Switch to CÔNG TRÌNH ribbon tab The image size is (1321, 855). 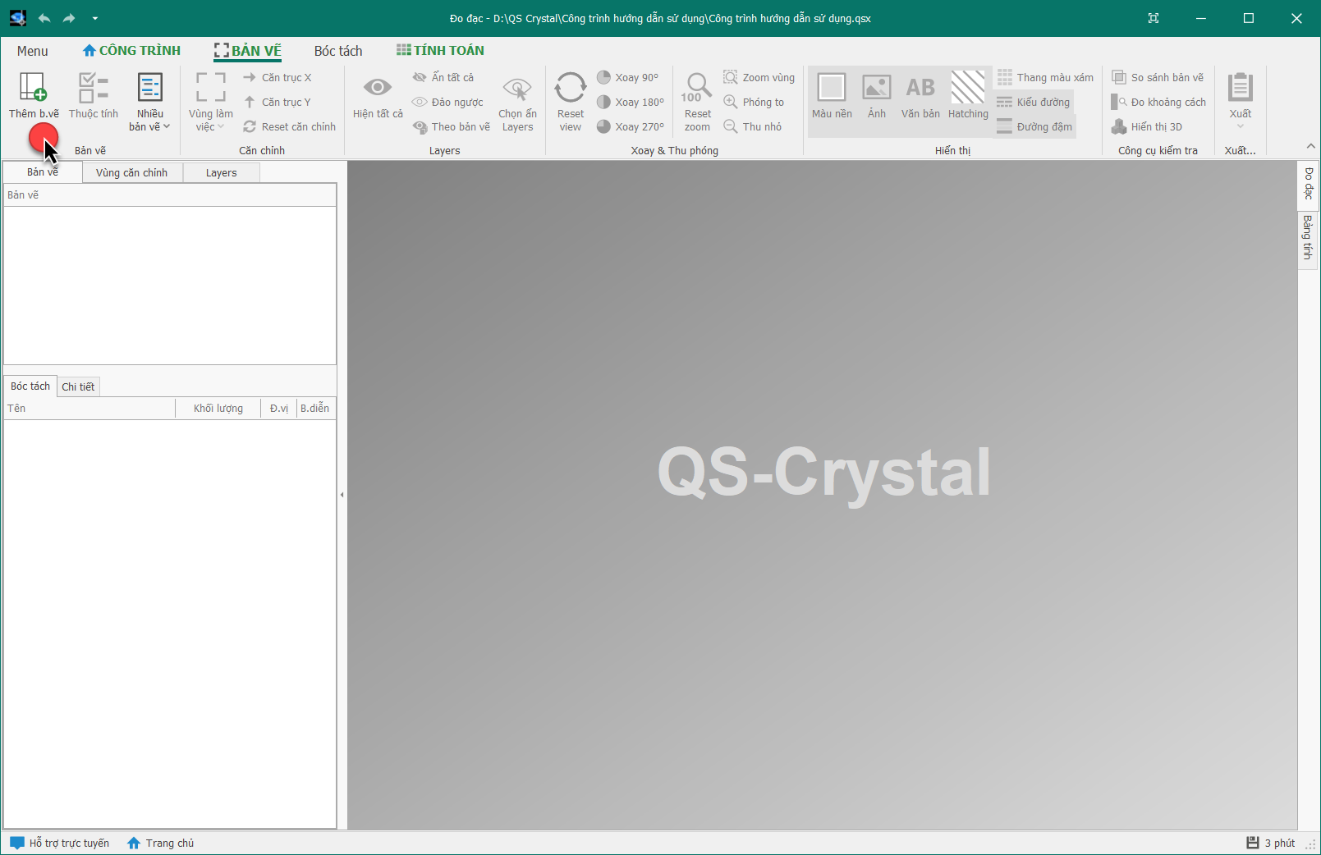[131, 51]
